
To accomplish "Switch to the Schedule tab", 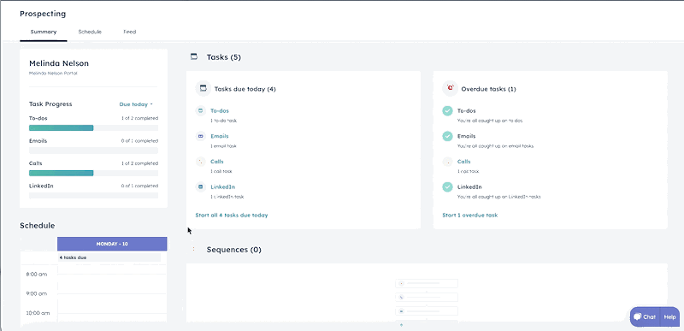I will (x=90, y=32).
